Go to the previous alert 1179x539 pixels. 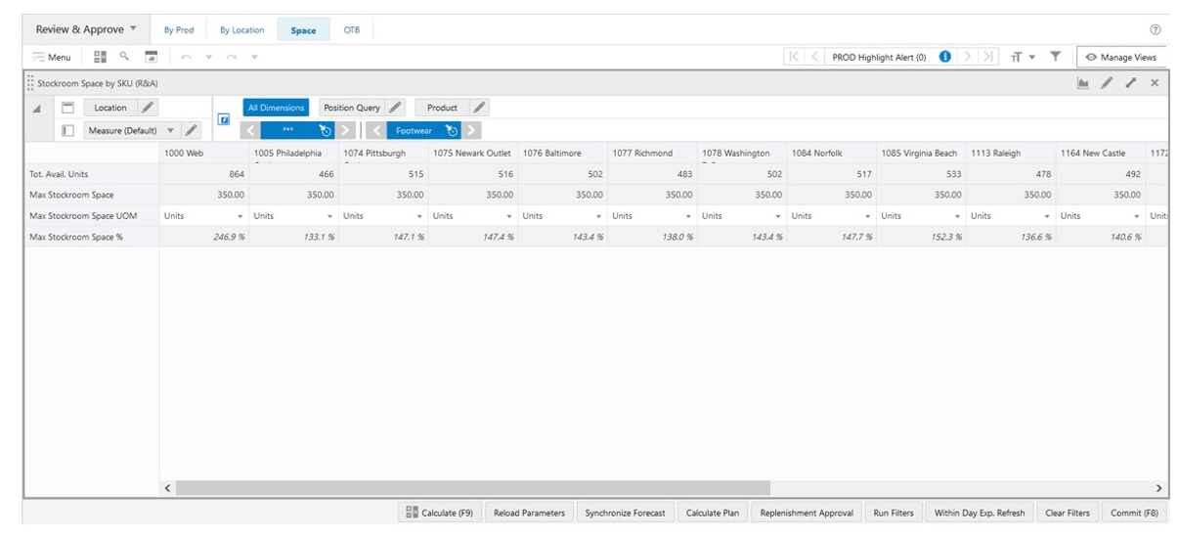point(814,57)
